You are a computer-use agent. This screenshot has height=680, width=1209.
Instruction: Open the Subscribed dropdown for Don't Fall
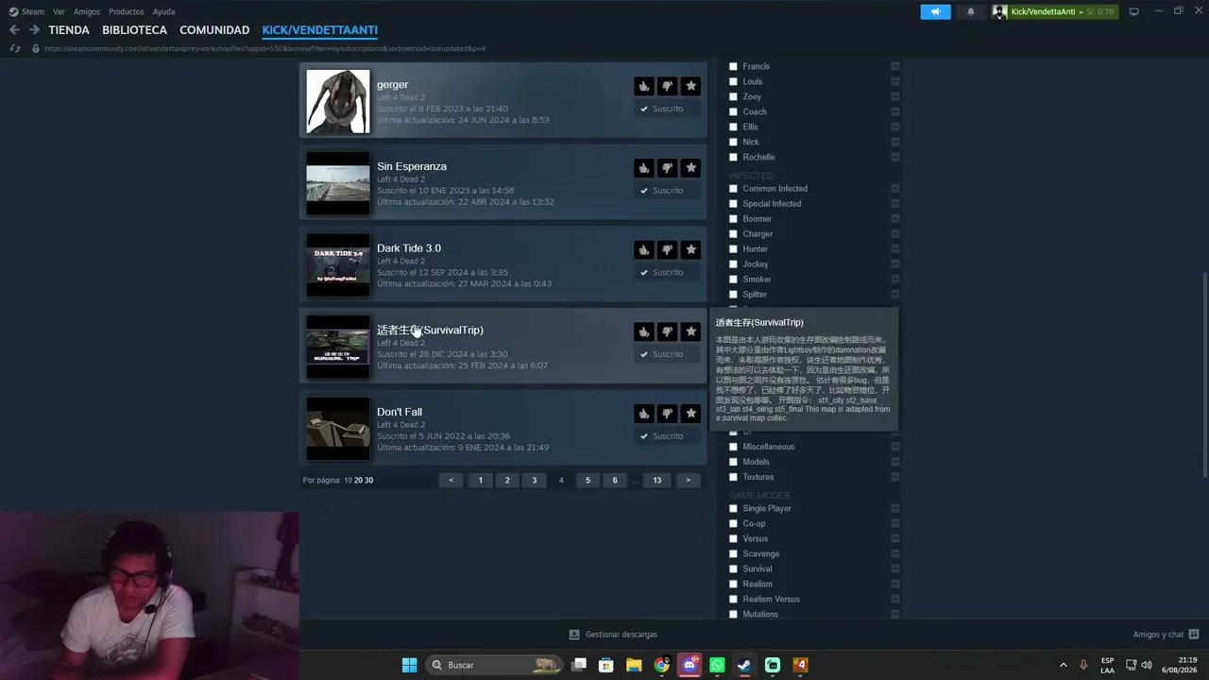667,436
